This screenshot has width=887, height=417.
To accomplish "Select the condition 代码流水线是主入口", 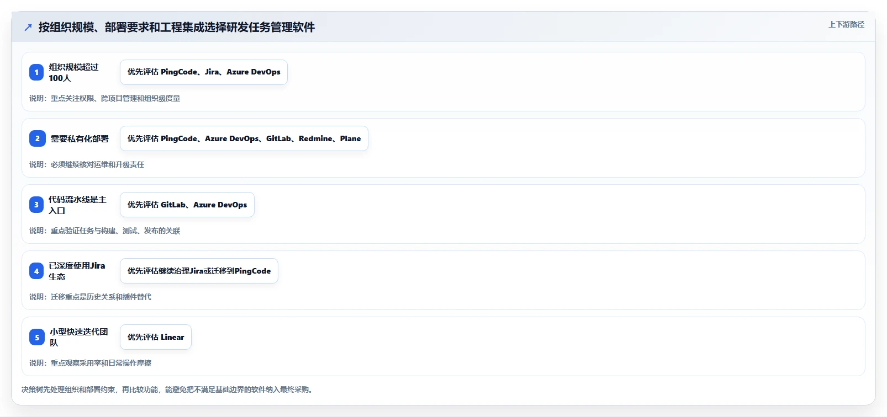I will [x=77, y=205].
